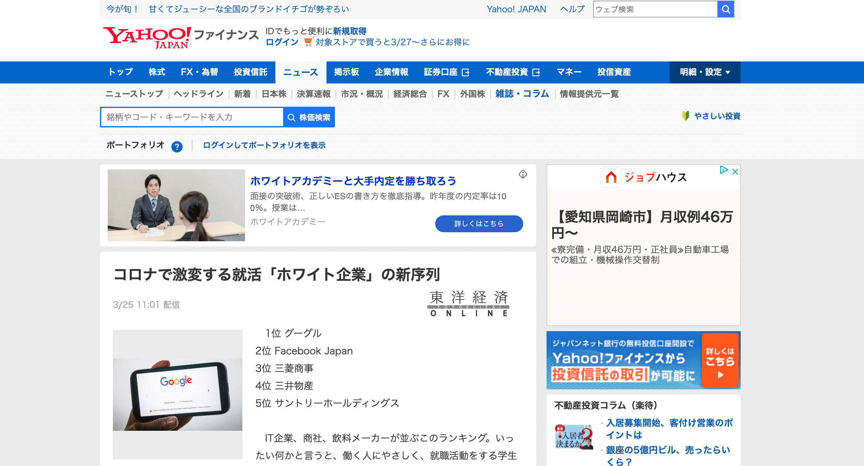This screenshot has height=466, width=864.
Task: Click 詳しくはこちら button on White Academy ad
Action: (x=479, y=223)
